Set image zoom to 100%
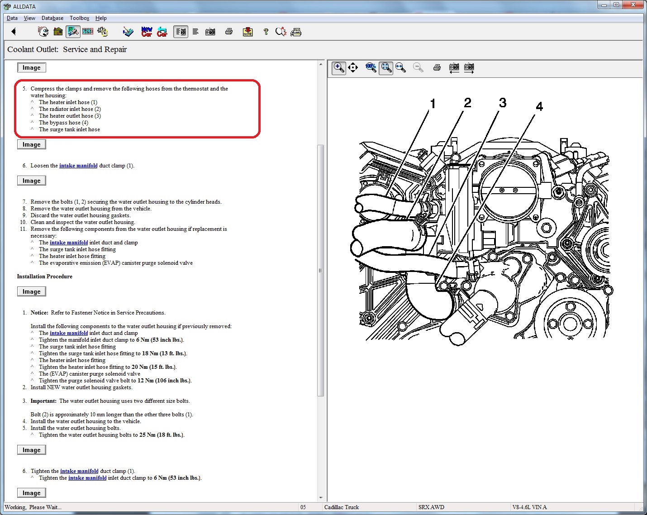This screenshot has height=515, width=647. tap(371, 68)
